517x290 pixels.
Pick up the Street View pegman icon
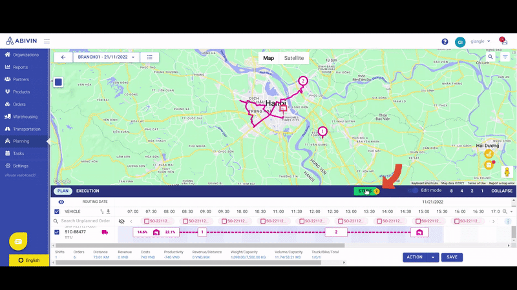pyautogui.click(x=507, y=171)
